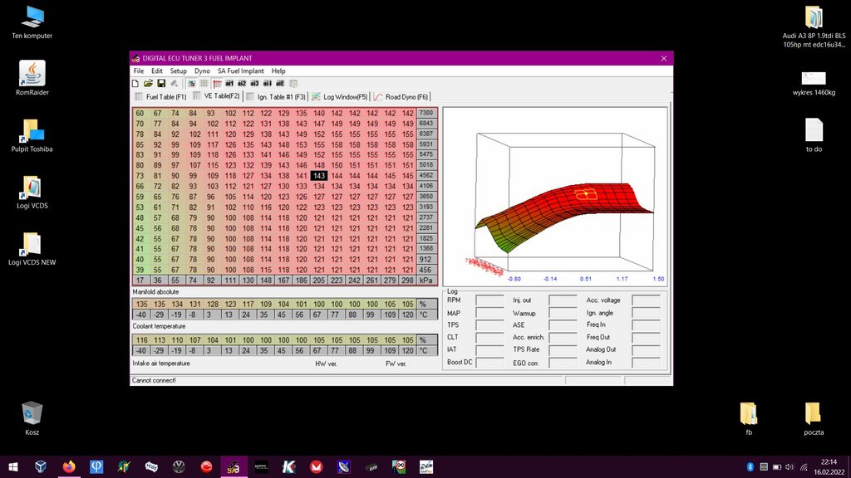Image resolution: width=851 pixels, height=478 pixels.
Task: Click the Open file folder icon
Action: tap(148, 84)
